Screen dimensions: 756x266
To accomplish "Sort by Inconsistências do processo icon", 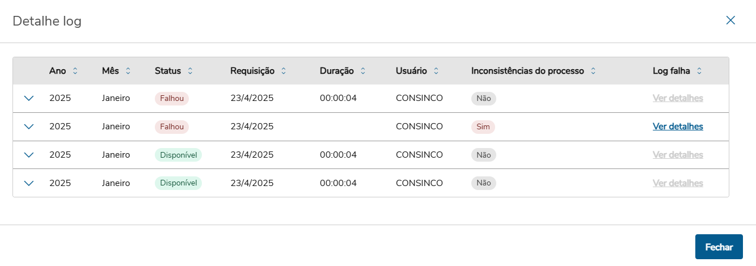I will (x=593, y=71).
